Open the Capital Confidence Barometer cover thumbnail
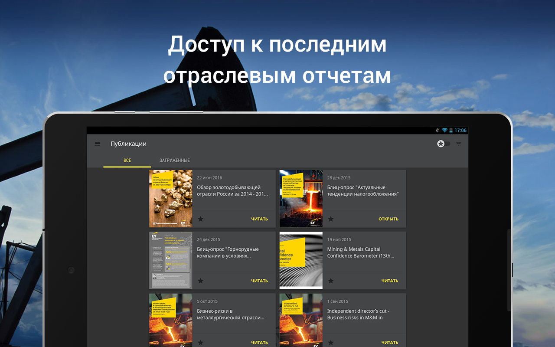 pyautogui.click(x=301, y=260)
